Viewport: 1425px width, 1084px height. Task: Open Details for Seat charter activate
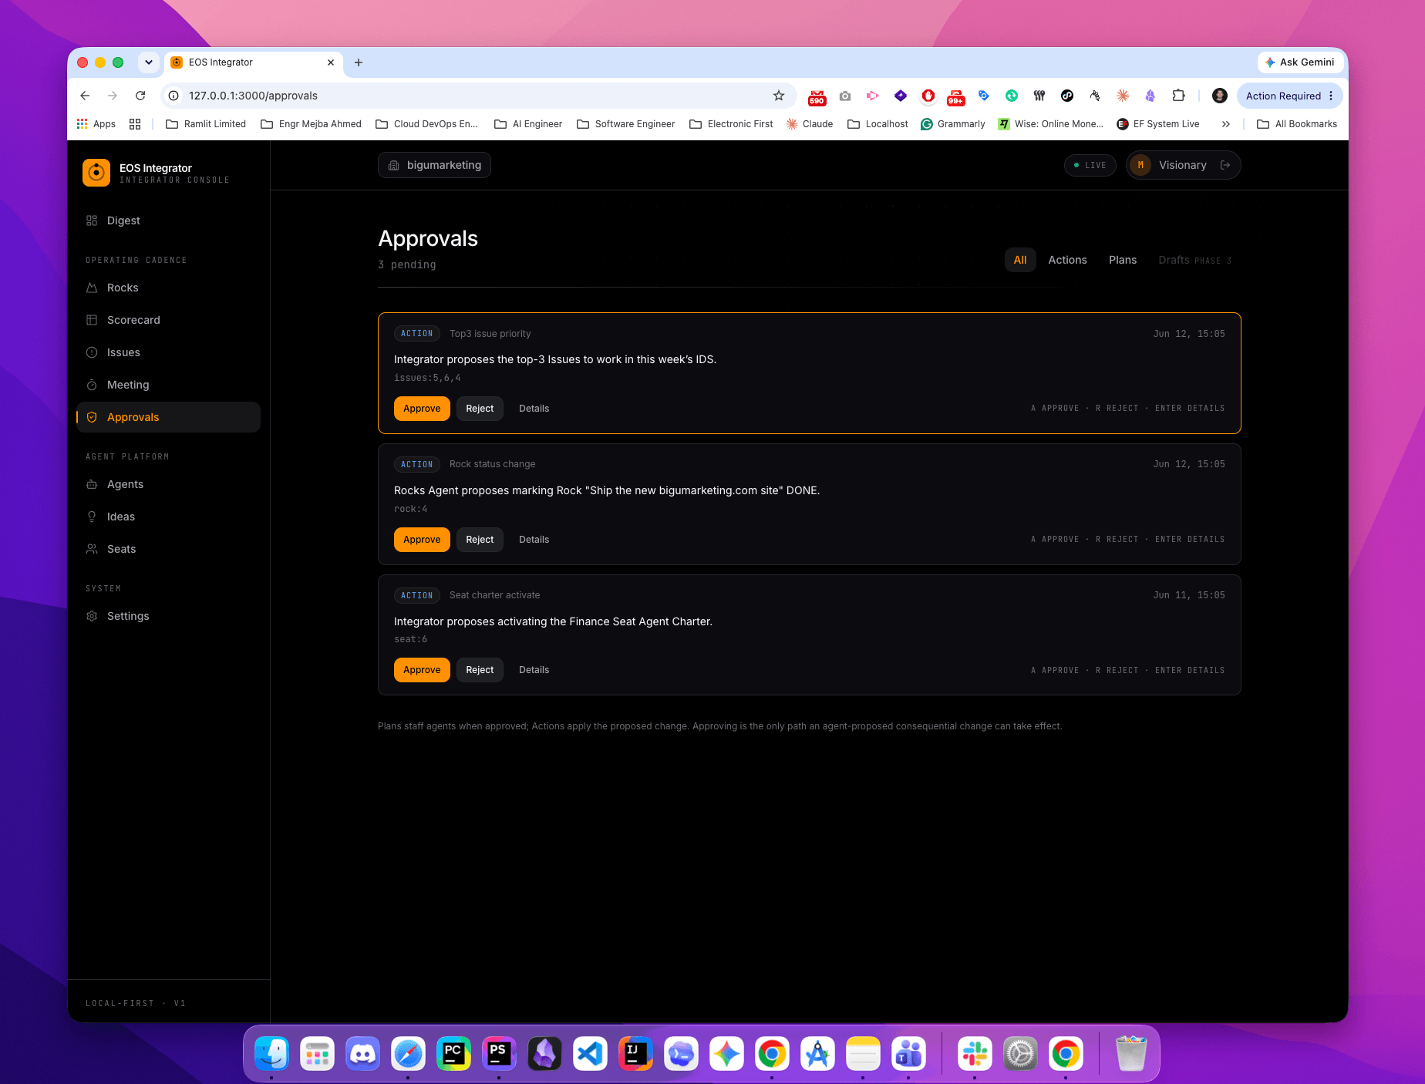coord(534,670)
